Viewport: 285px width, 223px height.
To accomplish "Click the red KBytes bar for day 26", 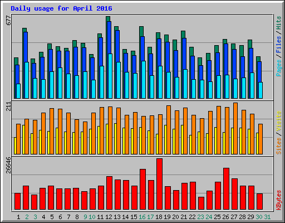I will [x=226, y=189].
